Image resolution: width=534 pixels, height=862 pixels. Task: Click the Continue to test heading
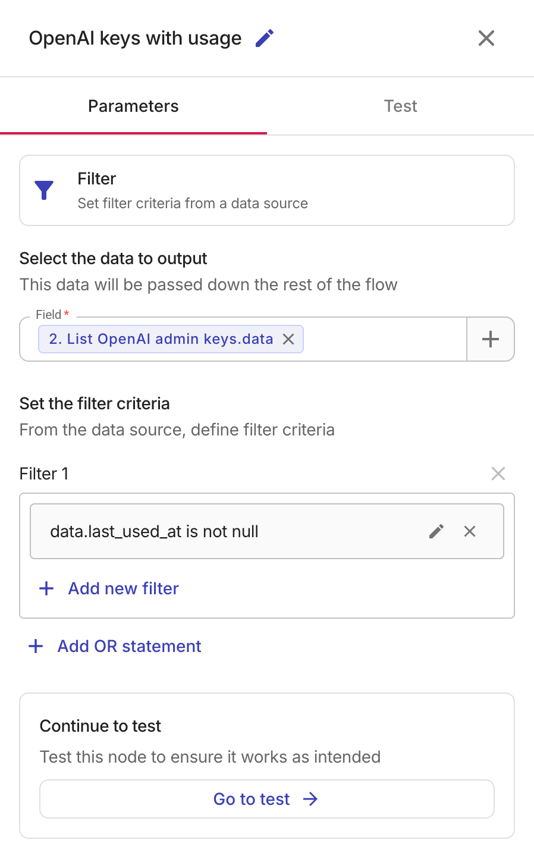click(100, 726)
